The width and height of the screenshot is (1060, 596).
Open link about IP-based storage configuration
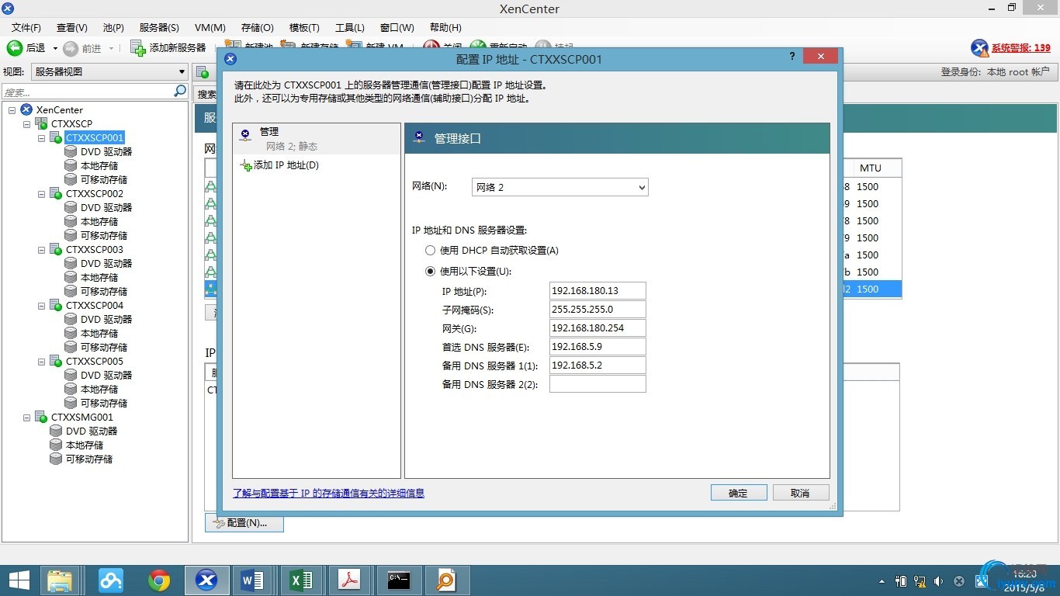pyautogui.click(x=328, y=493)
